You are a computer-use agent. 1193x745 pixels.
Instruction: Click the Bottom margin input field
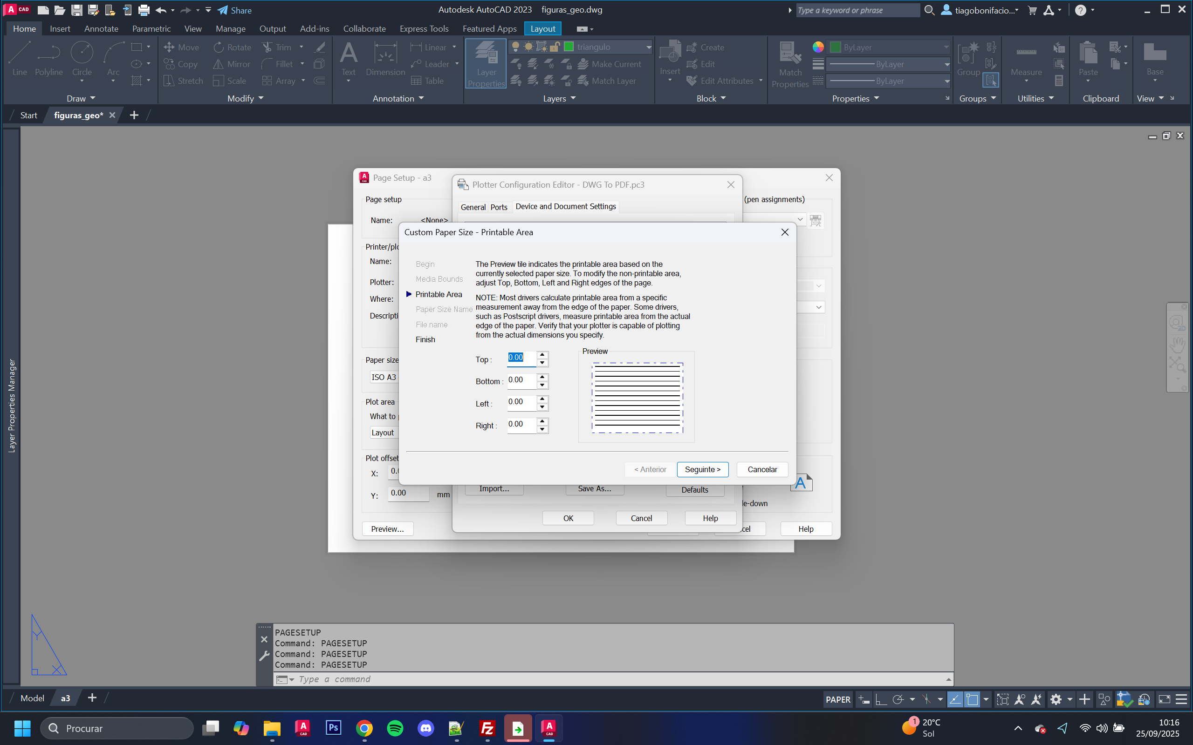pyautogui.click(x=521, y=380)
